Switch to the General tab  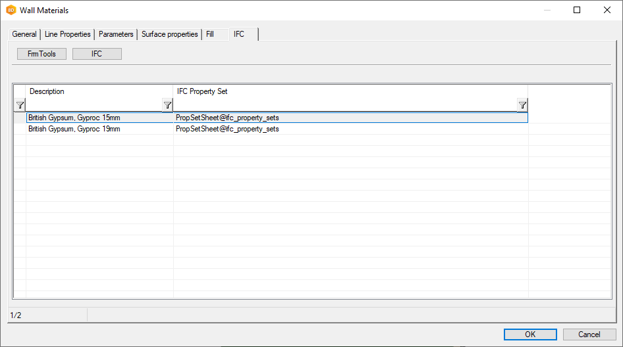pyautogui.click(x=24, y=34)
